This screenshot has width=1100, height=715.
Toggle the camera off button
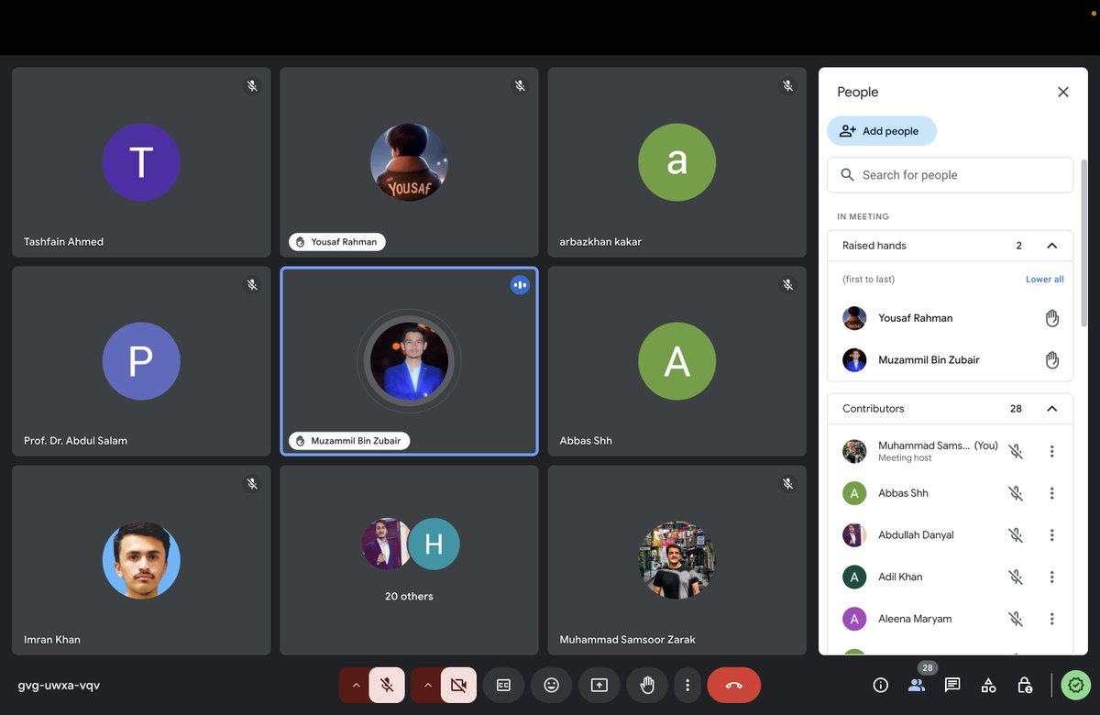tap(458, 685)
